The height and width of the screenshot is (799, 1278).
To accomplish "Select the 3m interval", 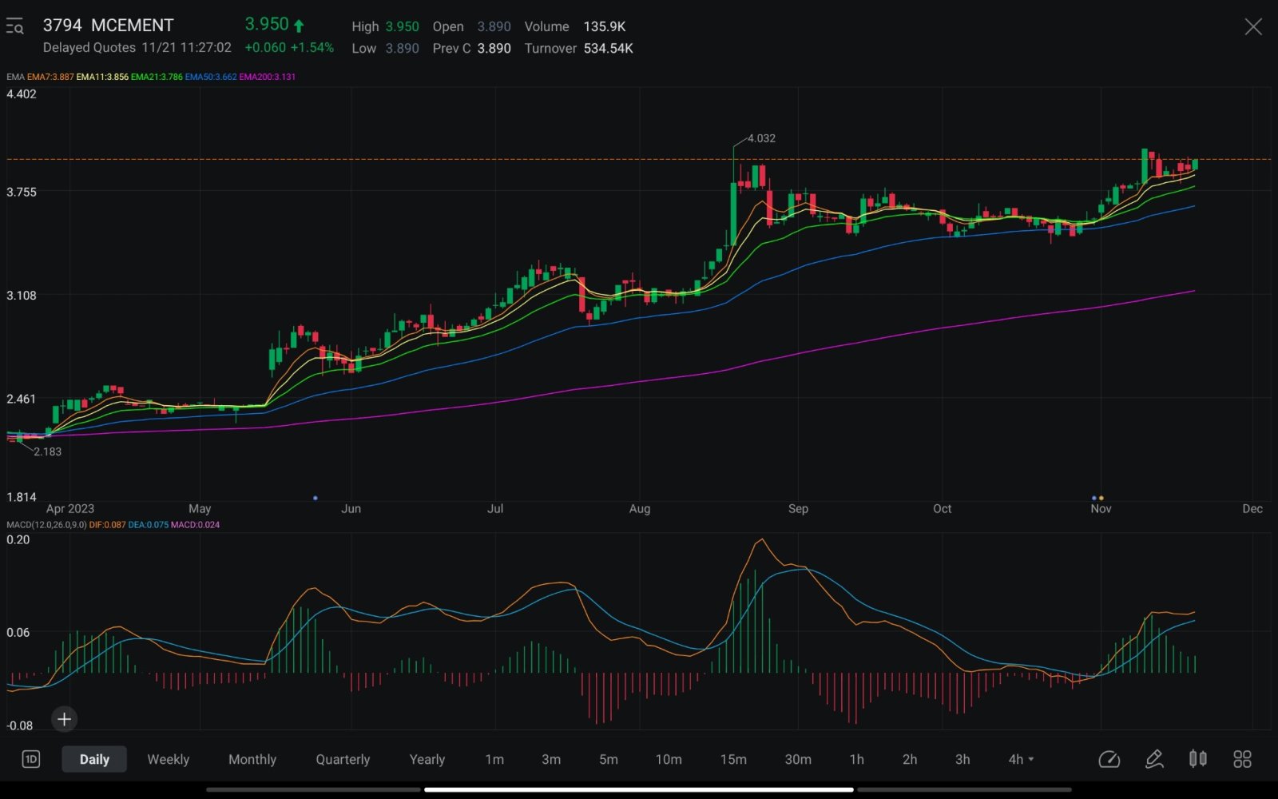I will pos(551,759).
